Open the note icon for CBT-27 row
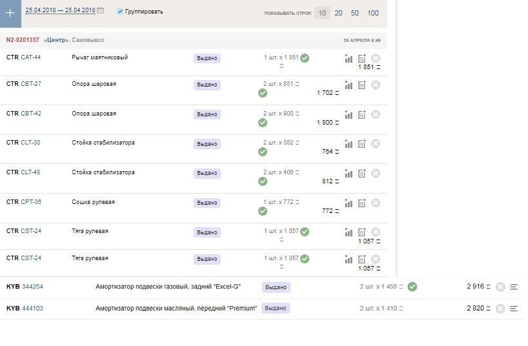This screenshot has height=346, width=528. tap(362, 85)
